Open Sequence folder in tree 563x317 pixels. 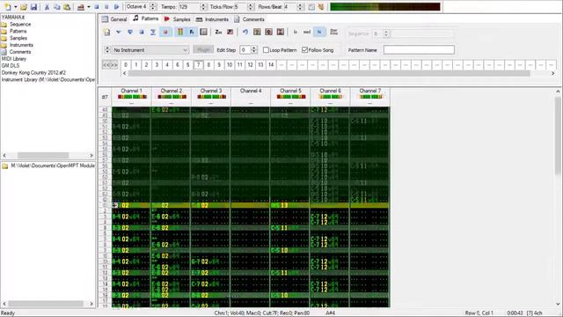click(x=20, y=24)
